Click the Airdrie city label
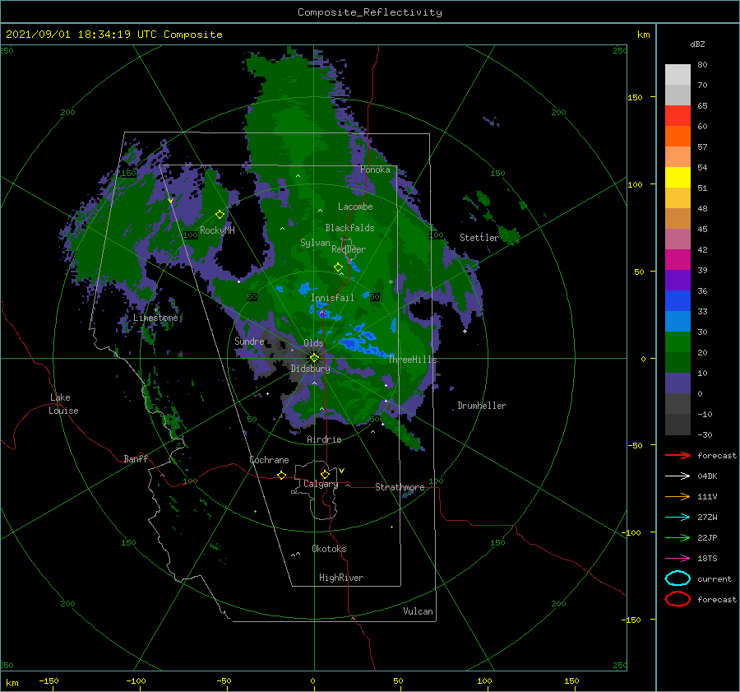 [x=324, y=439]
